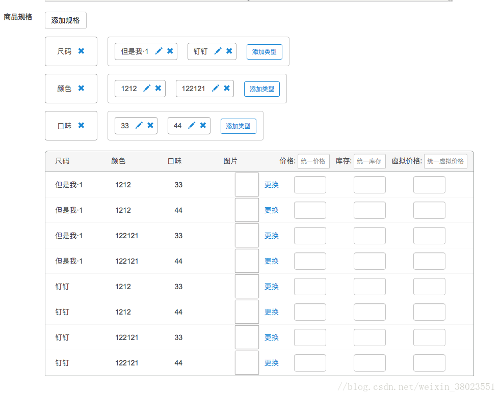This screenshot has height=397, width=501.
Task: Click stock field for 钉钉 / 1212 / 33
Action: (370, 287)
